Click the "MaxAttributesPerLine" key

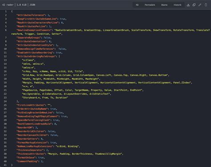pyautogui.click(x=32, y=26)
